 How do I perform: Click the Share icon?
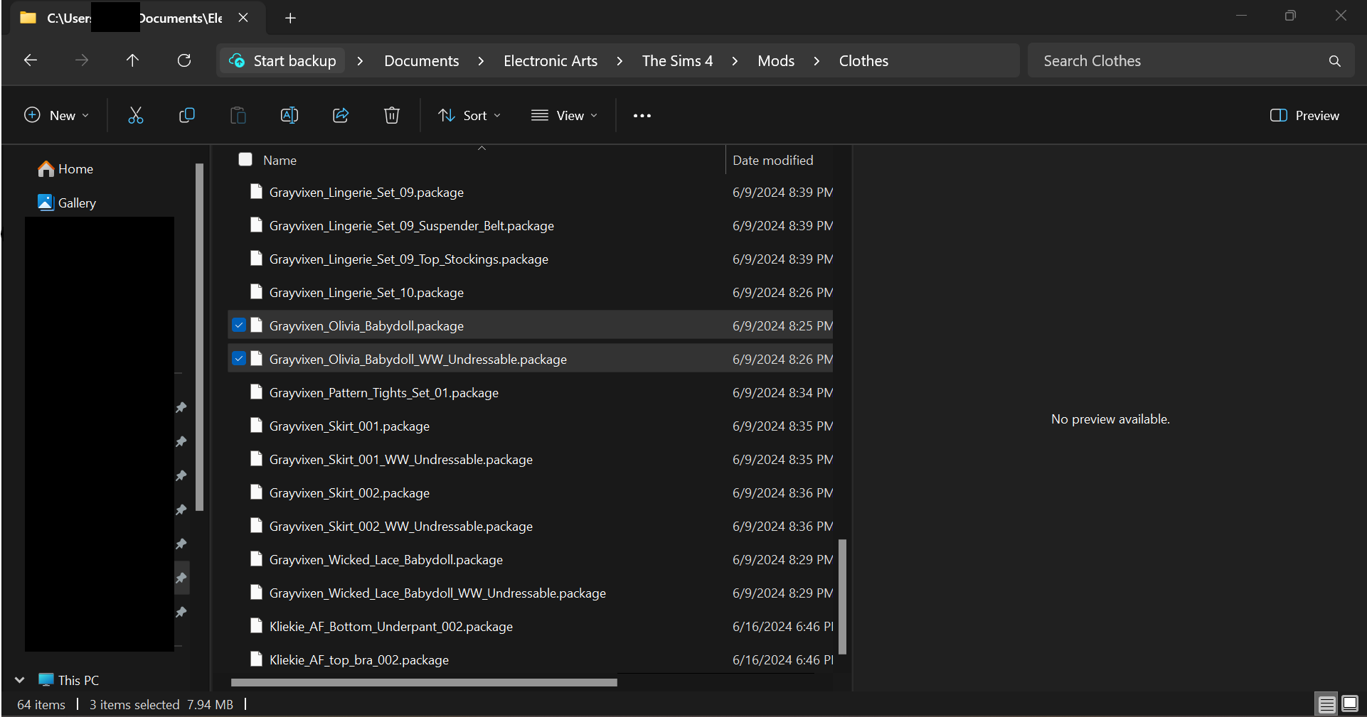pyautogui.click(x=341, y=115)
